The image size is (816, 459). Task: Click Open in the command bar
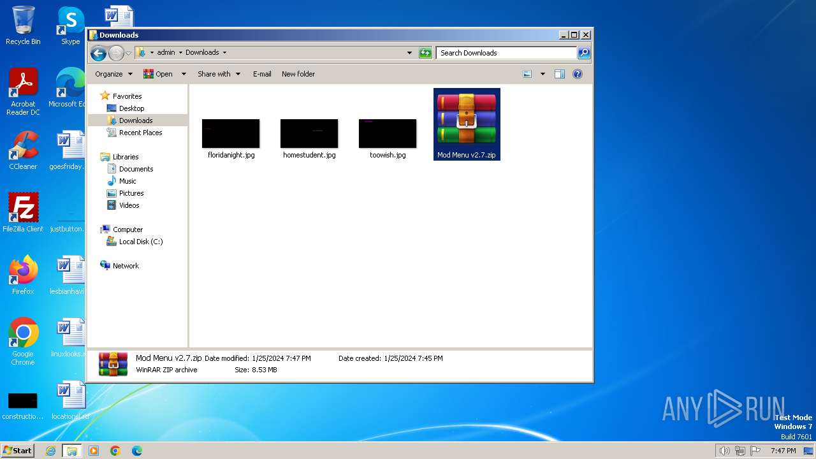[158, 74]
